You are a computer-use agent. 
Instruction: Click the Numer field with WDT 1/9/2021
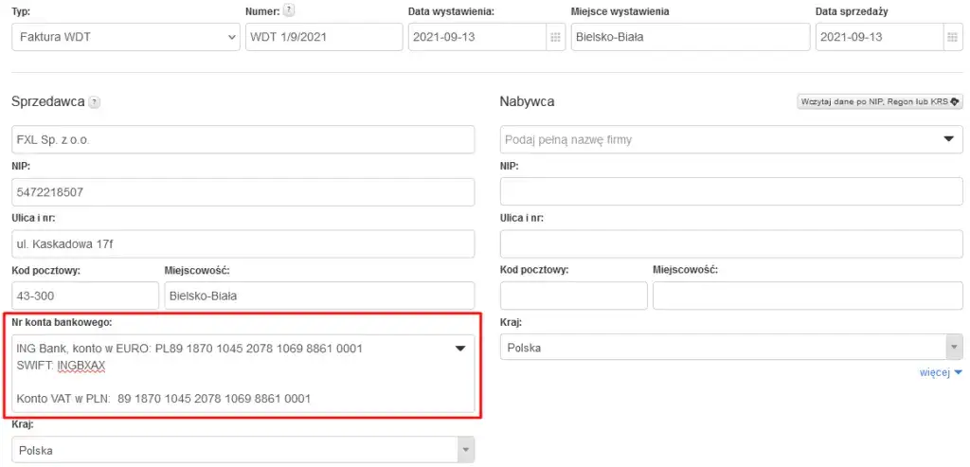[324, 37]
